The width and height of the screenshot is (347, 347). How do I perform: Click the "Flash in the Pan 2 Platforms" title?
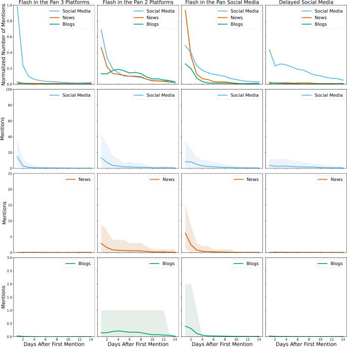[x=138, y=2]
